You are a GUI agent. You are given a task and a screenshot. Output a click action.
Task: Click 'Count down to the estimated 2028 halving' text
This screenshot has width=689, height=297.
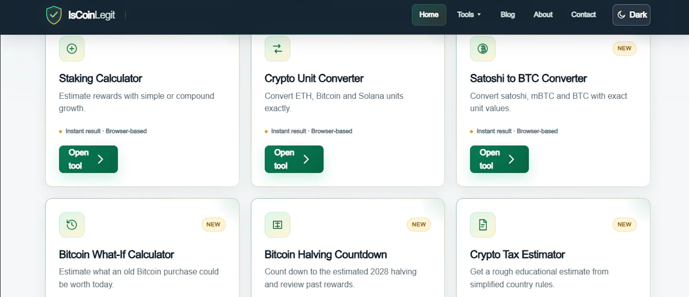point(341,278)
